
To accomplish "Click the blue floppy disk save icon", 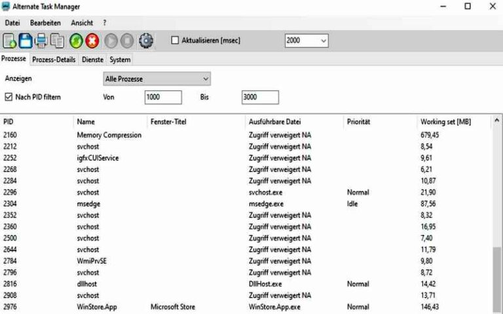I will 26,41.
